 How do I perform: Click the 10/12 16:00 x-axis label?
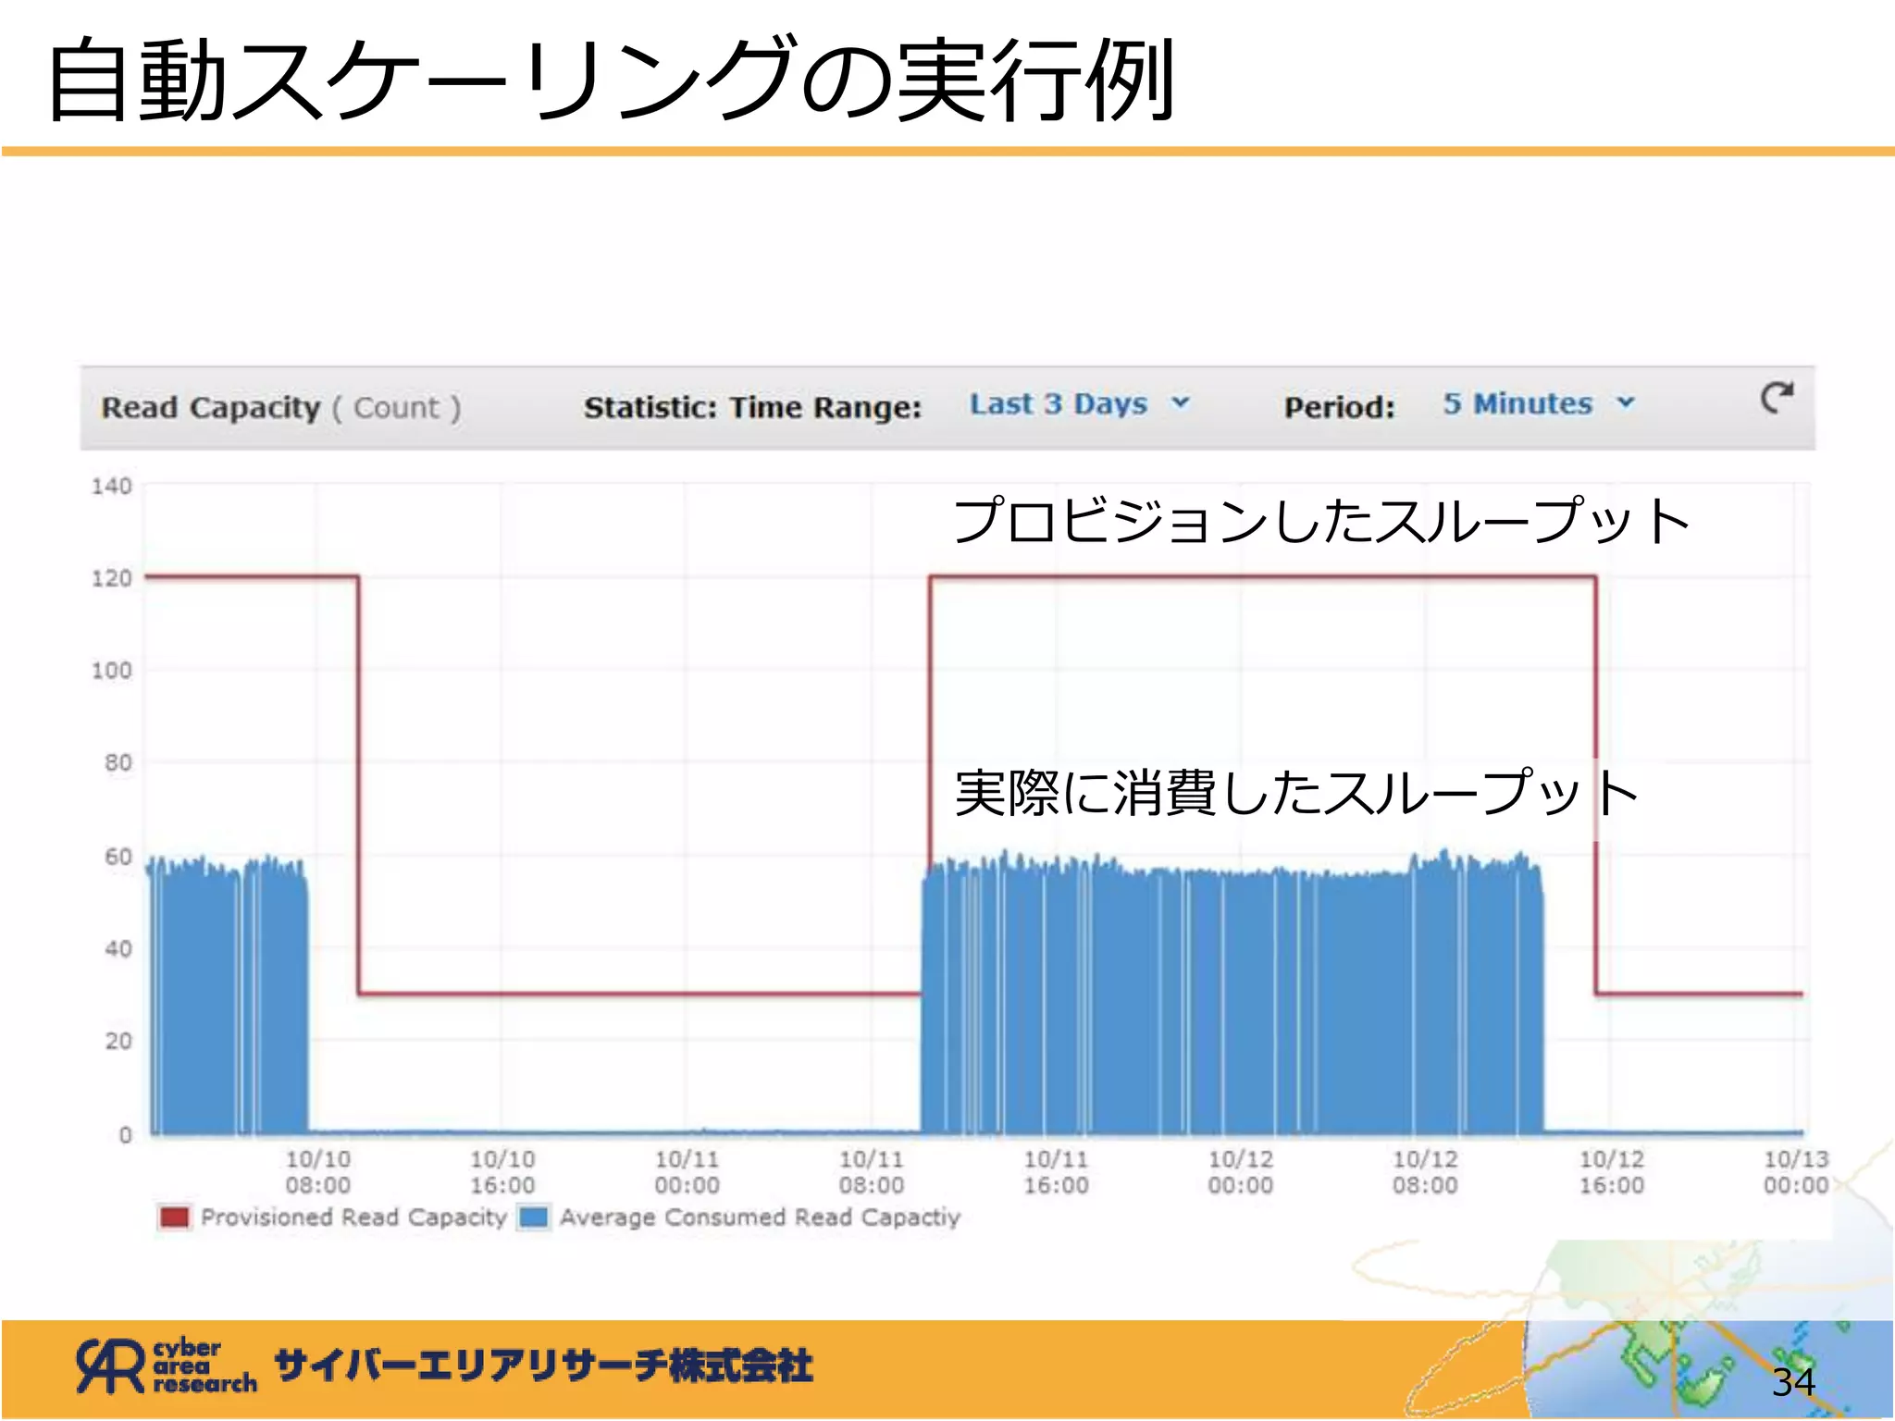[x=1611, y=1172]
